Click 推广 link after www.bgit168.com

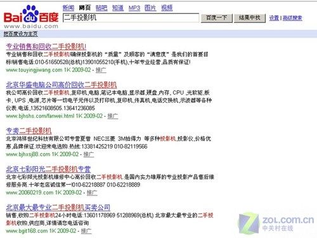[86, 231]
